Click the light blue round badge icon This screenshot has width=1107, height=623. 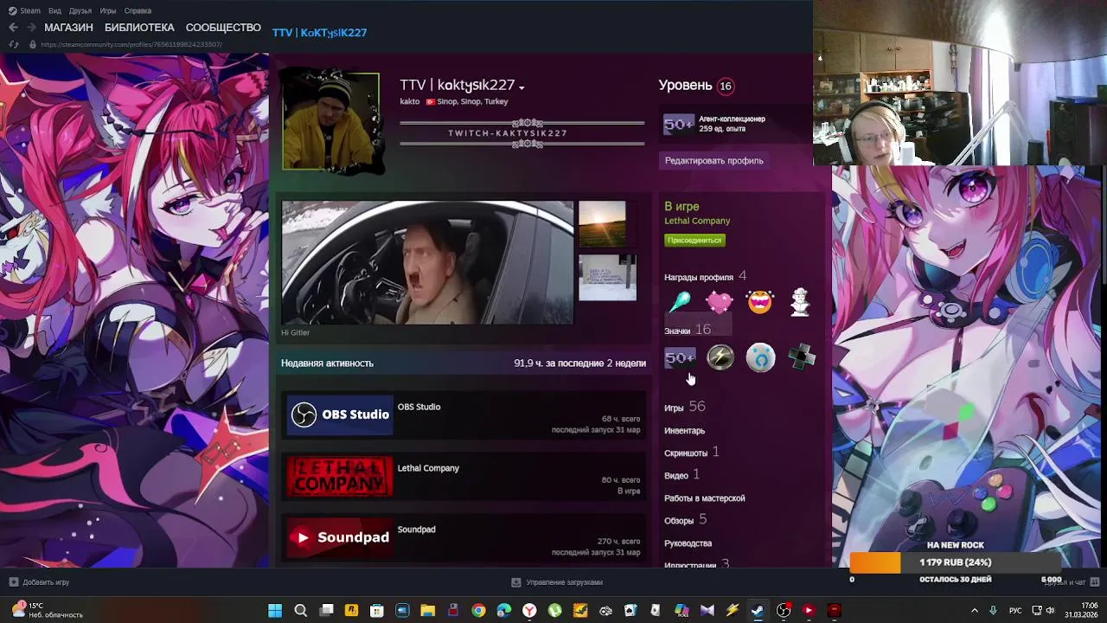[x=761, y=357]
